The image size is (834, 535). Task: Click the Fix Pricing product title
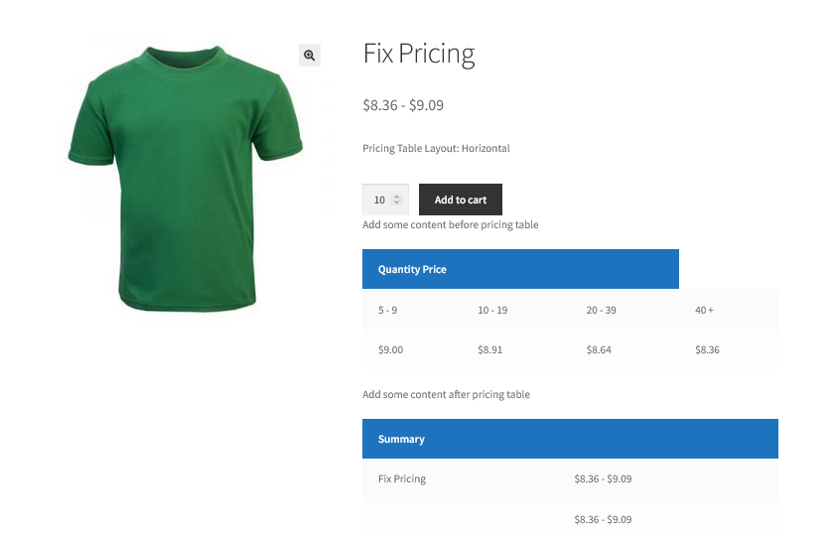point(419,54)
